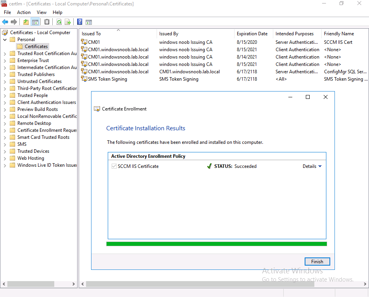Screen dimensions: 369x297
Task: Expand the Untrusted Certificates node
Action: 5,82
